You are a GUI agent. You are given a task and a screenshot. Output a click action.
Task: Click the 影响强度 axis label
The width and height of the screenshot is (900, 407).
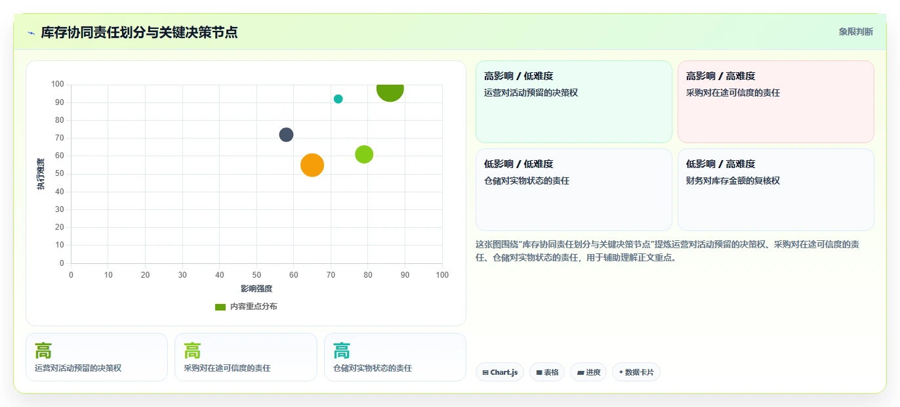tap(256, 289)
